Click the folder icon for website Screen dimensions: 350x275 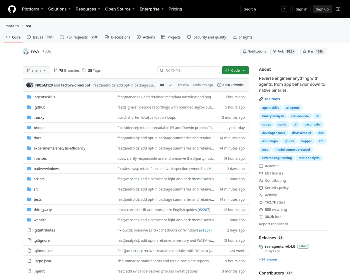tap(29, 220)
